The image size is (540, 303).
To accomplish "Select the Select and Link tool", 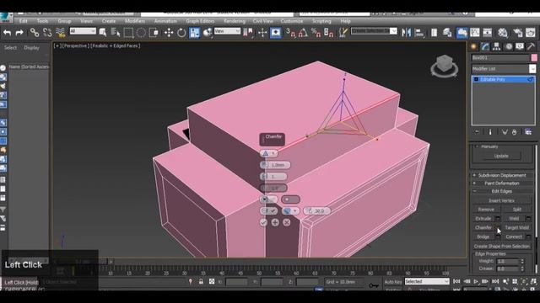I will [x=34, y=33].
